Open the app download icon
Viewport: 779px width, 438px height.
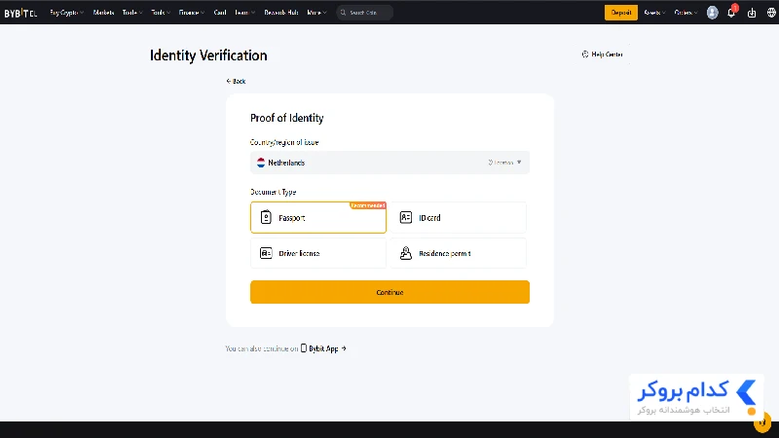tap(752, 13)
